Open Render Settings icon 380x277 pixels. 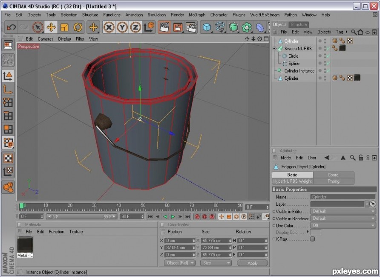[x=191, y=27]
